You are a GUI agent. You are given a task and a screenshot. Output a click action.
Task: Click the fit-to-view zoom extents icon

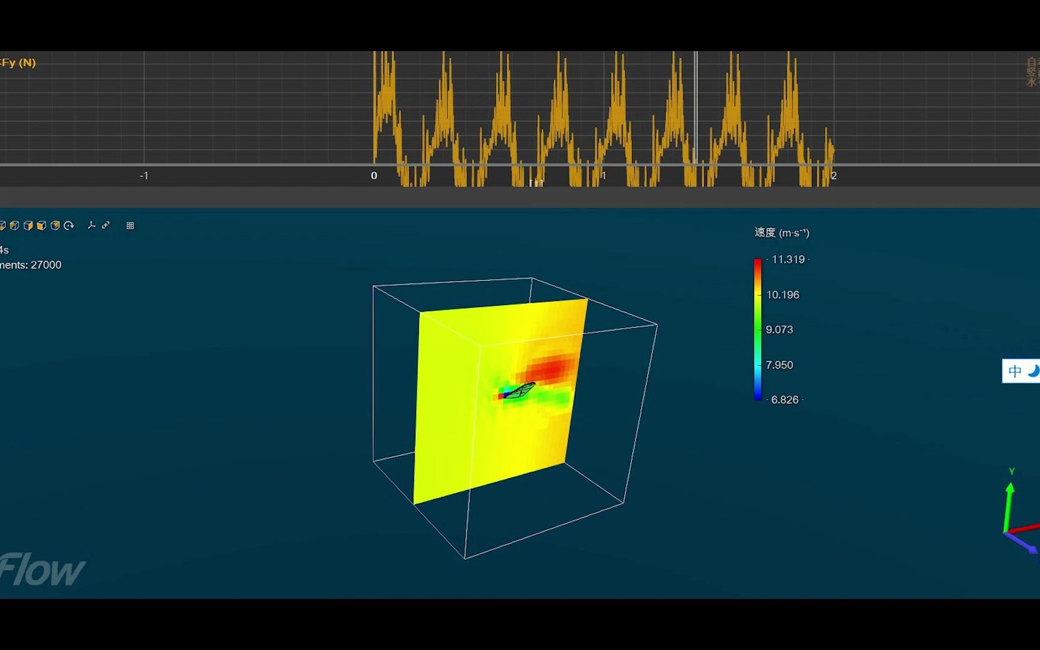point(106,225)
